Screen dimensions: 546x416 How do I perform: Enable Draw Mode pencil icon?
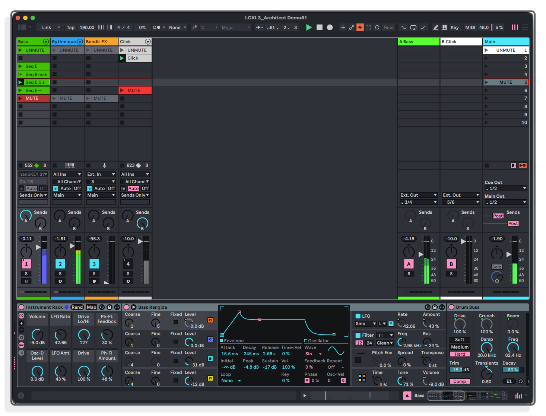[435, 27]
